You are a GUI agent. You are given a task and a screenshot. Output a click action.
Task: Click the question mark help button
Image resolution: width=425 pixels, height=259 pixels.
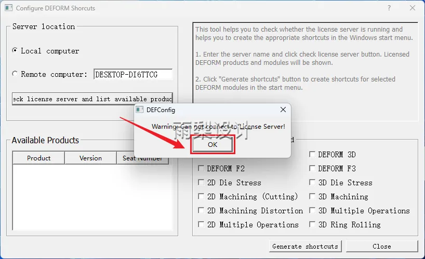[389, 8]
